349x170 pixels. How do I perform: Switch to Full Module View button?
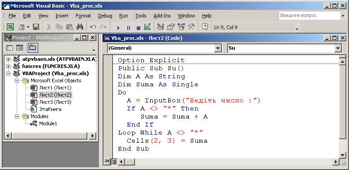click(x=114, y=161)
